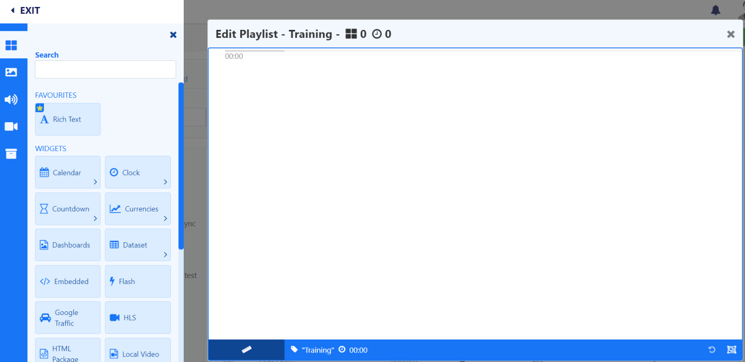Click the notification bell icon
745x362 pixels.
[716, 10]
